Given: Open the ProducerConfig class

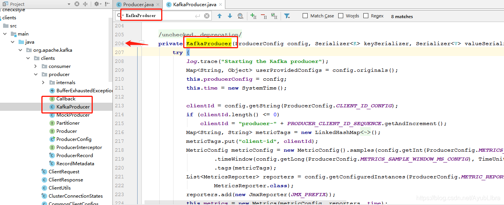Looking at the screenshot, I should (x=74, y=139).
